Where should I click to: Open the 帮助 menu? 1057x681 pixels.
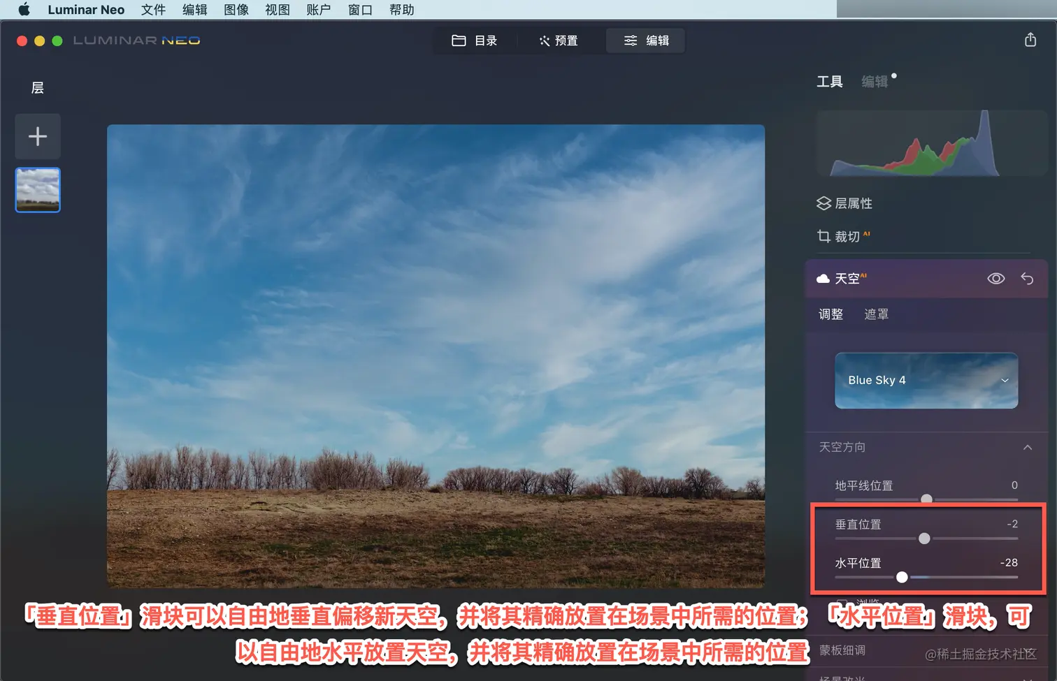pos(402,10)
